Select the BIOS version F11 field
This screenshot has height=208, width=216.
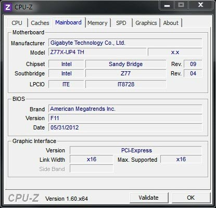pyautogui.click(x=125, y=118)
